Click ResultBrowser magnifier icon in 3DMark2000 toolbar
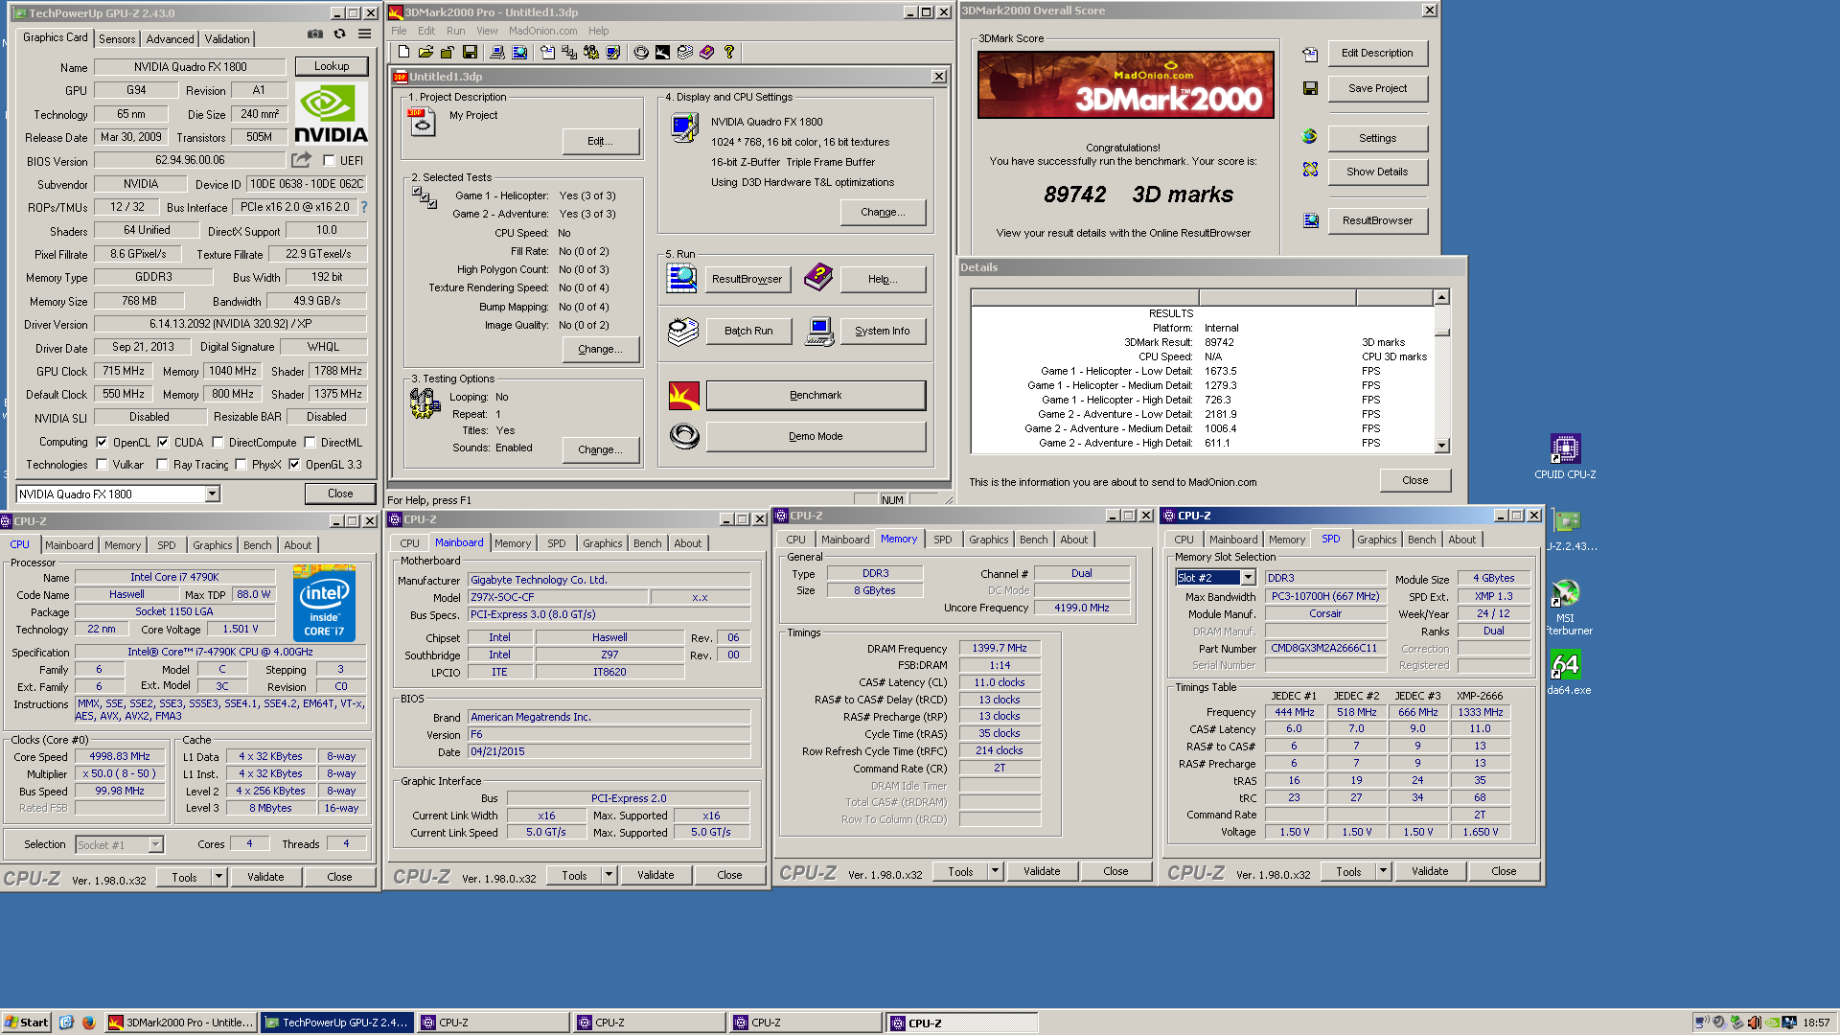This screenshot has width=1840, height=1035. coord(519,52)
